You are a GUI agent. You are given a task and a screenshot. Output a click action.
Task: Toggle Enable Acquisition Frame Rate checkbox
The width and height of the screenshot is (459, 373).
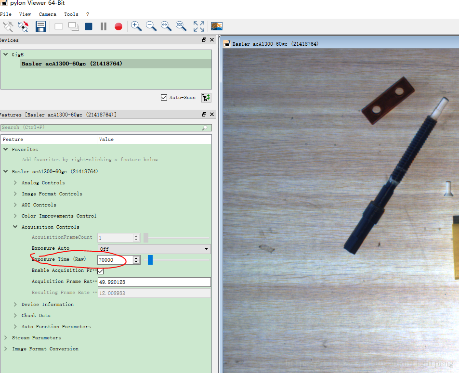tap(100, 271)
